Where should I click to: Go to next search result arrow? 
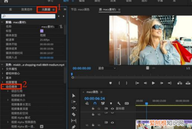coord(64,16)
